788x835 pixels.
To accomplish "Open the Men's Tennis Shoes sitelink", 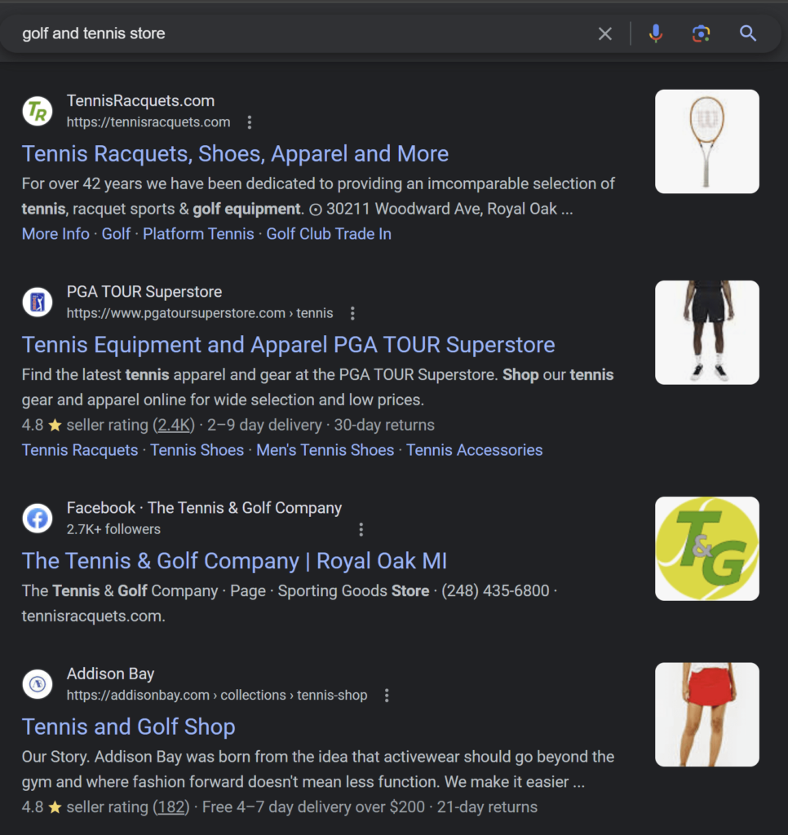I will coord(325,450).
